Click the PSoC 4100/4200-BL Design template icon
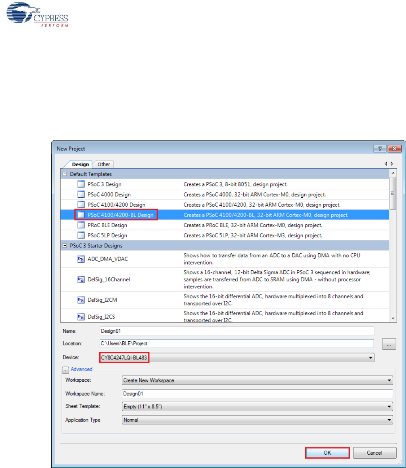Screen dimensions: 406x468 (x=81, y=215)
